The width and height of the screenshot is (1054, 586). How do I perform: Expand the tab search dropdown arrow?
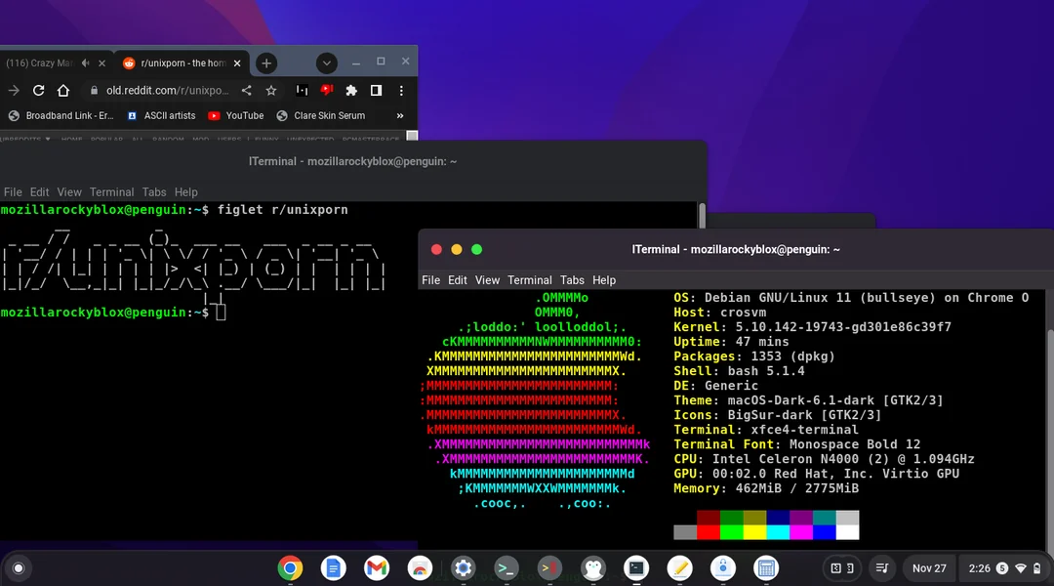[326, 63]
